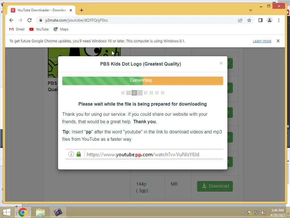Open the YouTube bookmark
The image size is (290, 218).
[39, 29]
